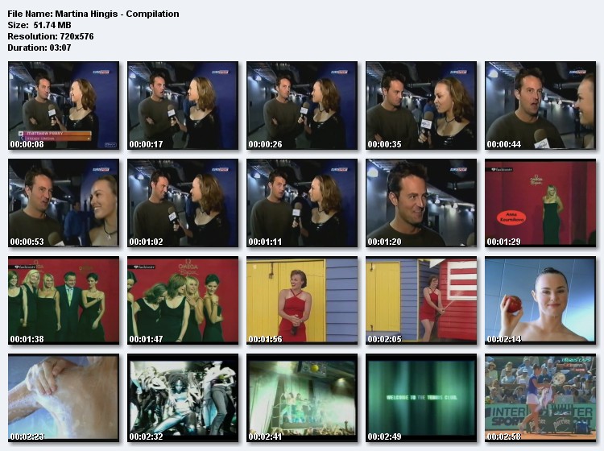Select the frame at 00:00:17
The image size is (604, 451).
click(x=182, y=105)
